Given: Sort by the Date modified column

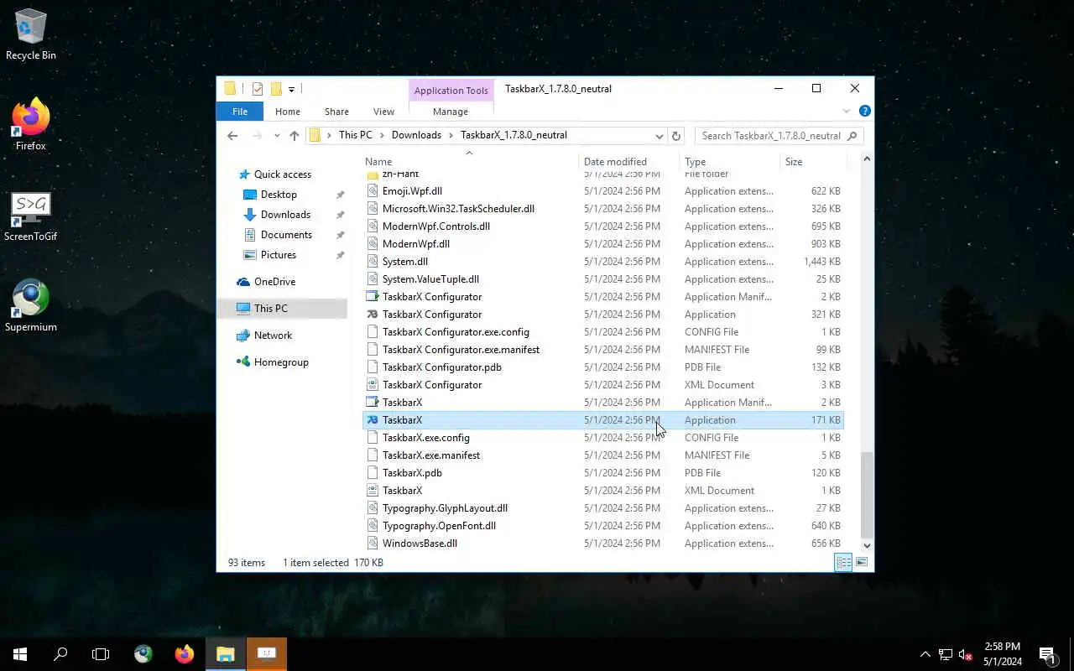Looking at the screenshot, I should (629, 161).
